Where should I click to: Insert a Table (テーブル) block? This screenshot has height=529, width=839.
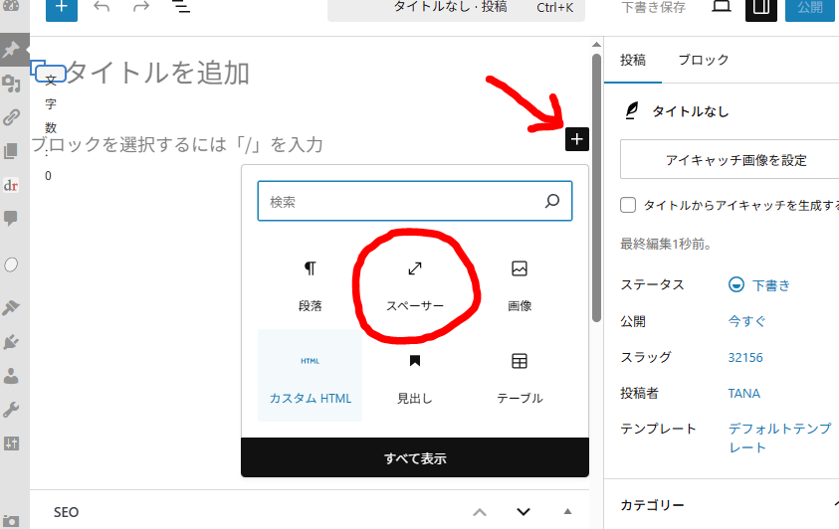(519, 377)
